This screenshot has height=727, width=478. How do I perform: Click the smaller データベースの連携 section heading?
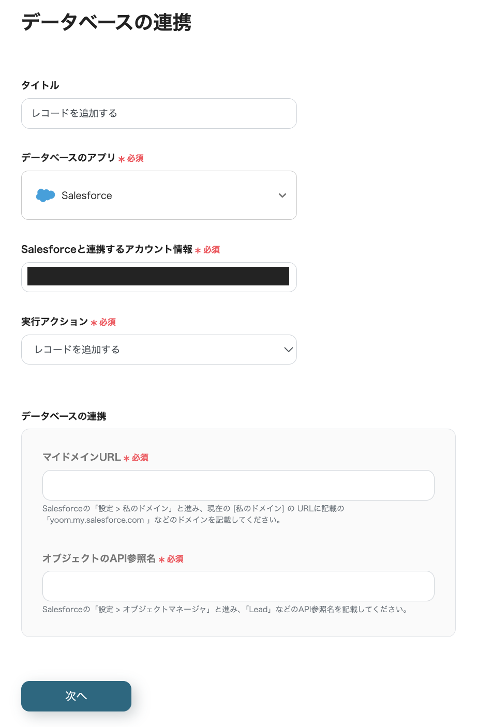(x=64, y=416)
